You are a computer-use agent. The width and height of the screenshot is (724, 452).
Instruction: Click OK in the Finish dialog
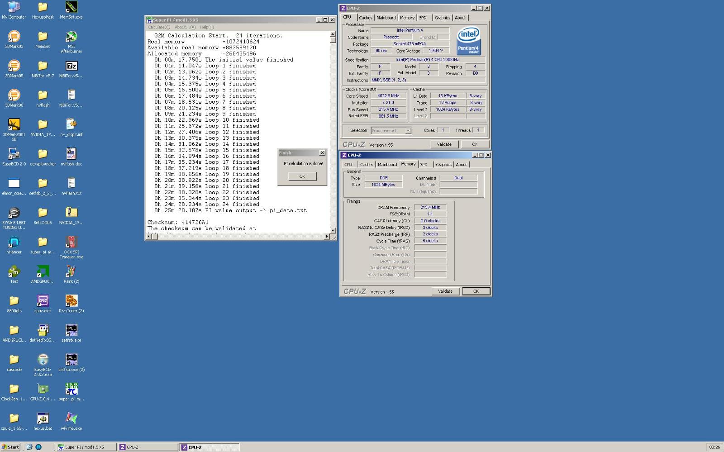302,176
